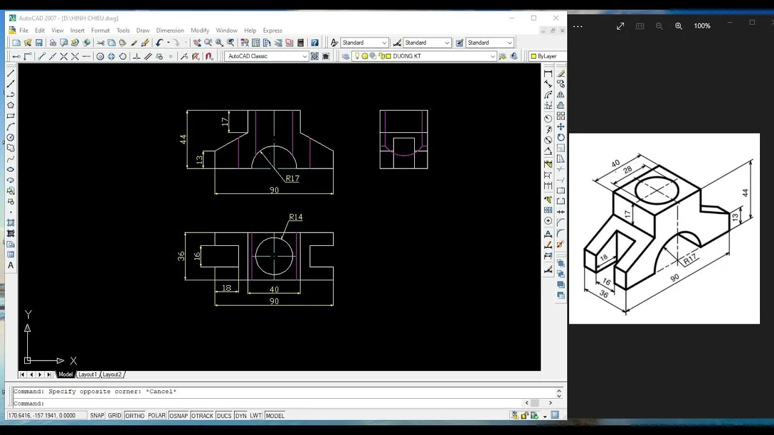Expand the AutoCAD Classic workspace dropdown

click(304, 56)
